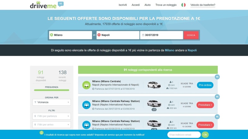Click the calendar icon in date field
Viewport: 248px width, 139px height.
click(x=143, y=35)
